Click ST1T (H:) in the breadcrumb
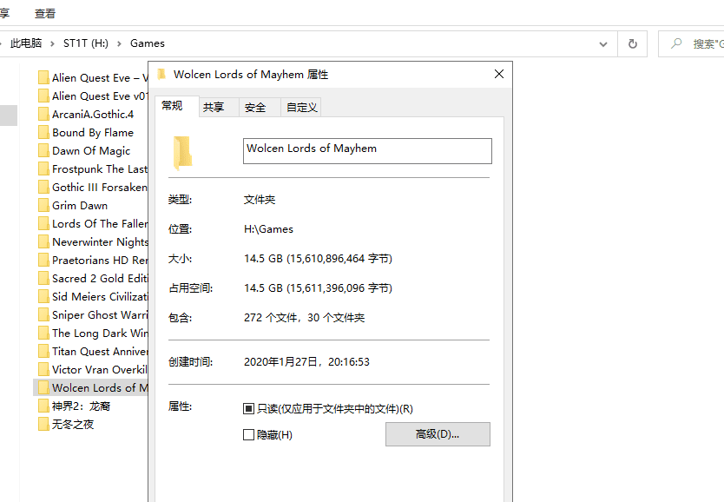724x502 pixels. [86, 43]
